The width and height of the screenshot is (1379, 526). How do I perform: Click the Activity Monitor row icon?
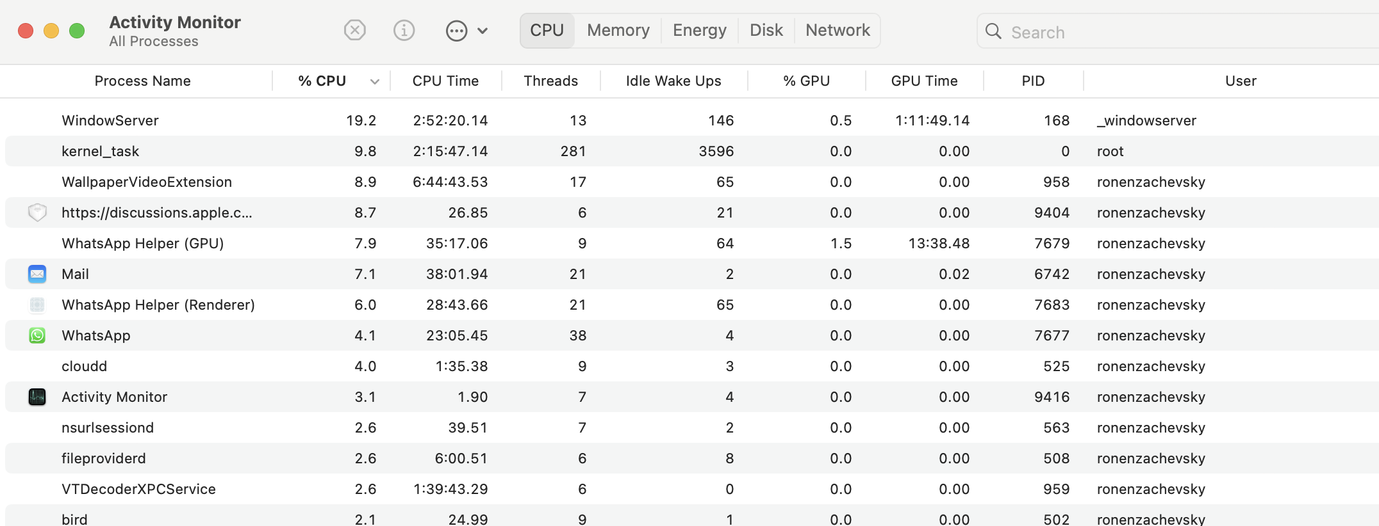[37, 397]
